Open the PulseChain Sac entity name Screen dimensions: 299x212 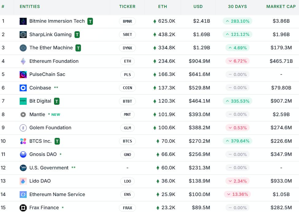point(47,74)
